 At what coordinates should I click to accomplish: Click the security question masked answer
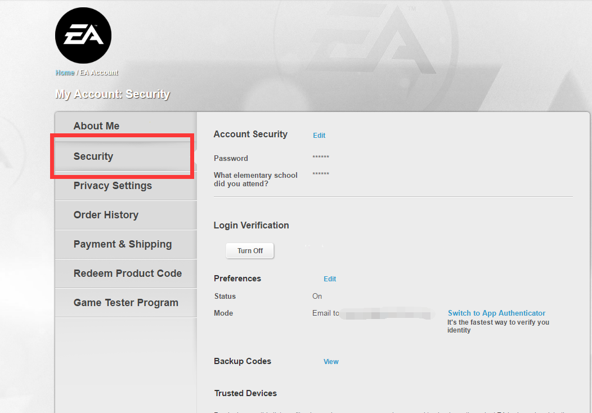(321, 174)
